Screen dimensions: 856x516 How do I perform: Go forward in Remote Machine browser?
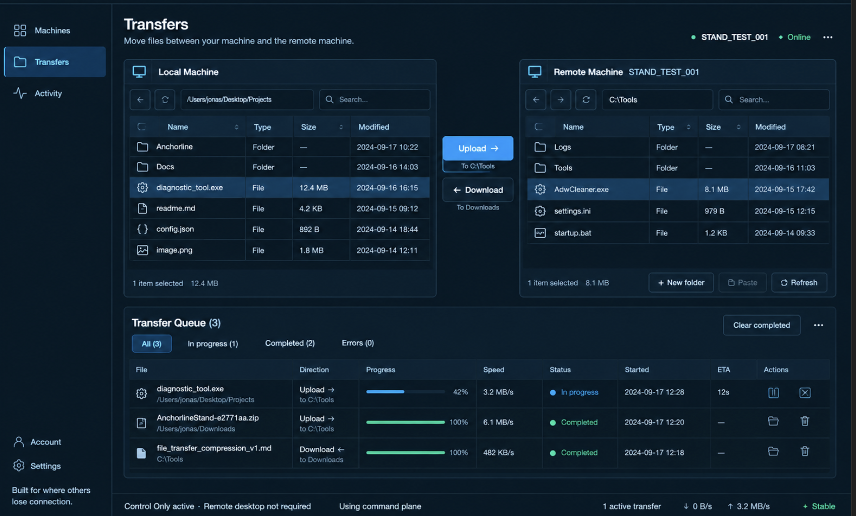[560, 99]
